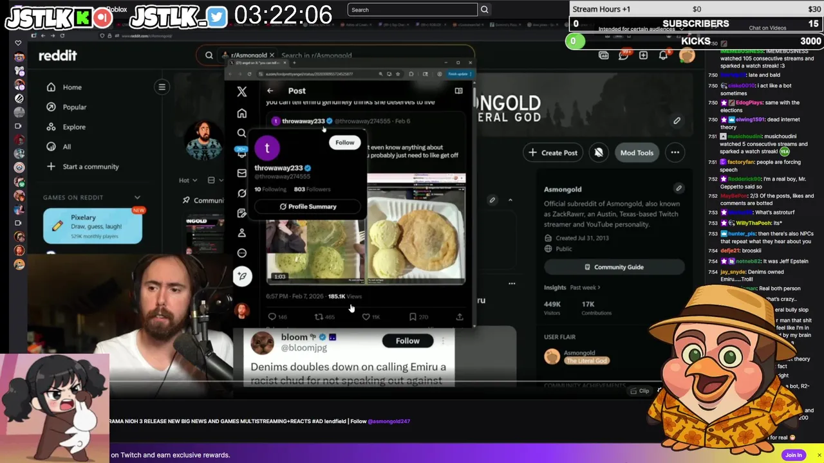The height and width of the screenshot is (463, 824).
Task: Expand the Hot sort dropdown
Action: (x=188, y=180)
